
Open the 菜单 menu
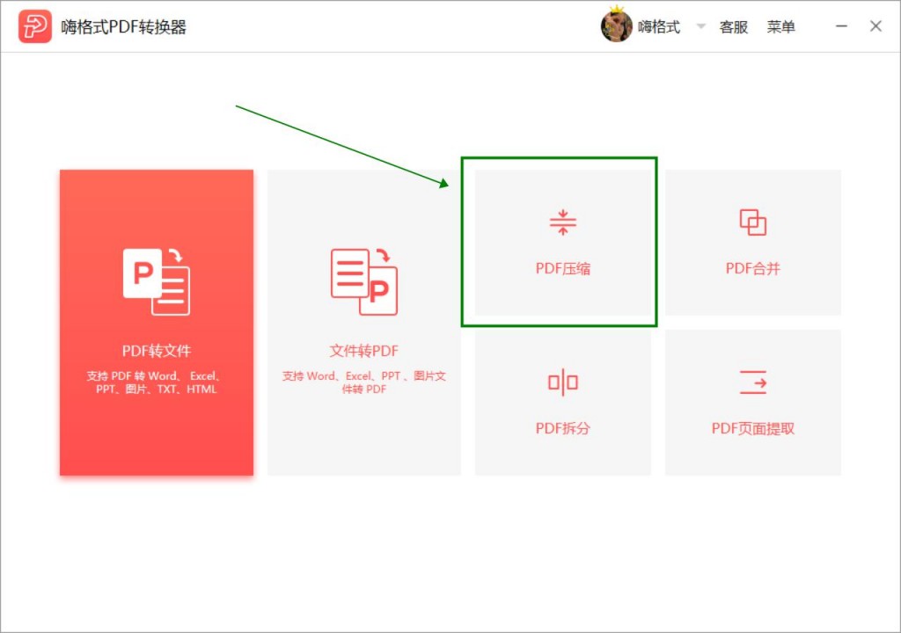[781, 27]
